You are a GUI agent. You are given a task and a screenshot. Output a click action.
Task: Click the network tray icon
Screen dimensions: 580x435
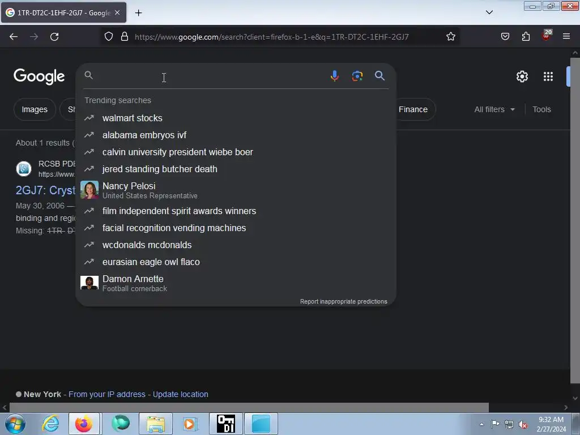[509, 424]
